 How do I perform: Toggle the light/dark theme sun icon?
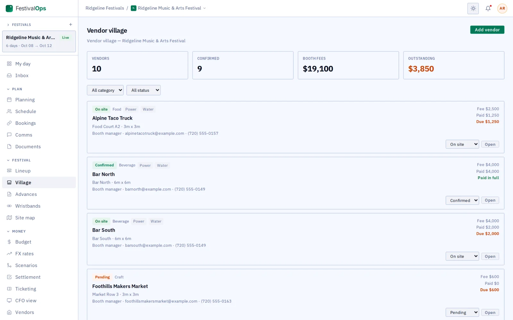(x=473, y=8)
